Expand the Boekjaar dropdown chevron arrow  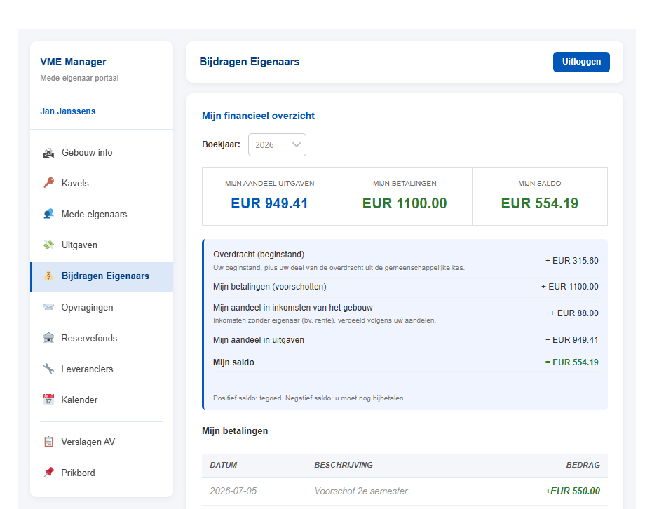click(297, 144)
